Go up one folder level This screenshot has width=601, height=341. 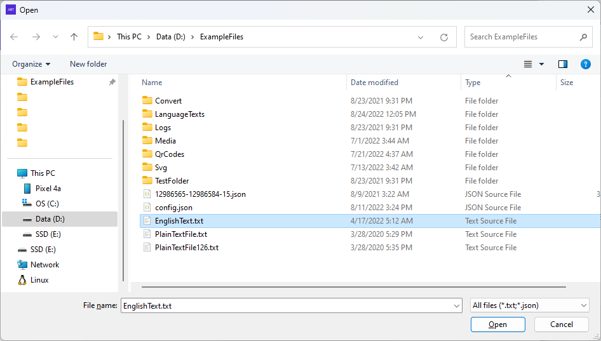(x=74, y=37)
